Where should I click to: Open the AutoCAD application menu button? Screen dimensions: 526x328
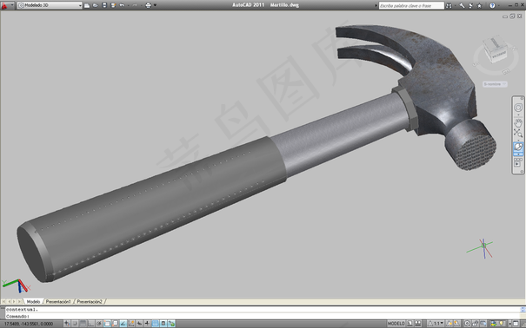point(7,5)
